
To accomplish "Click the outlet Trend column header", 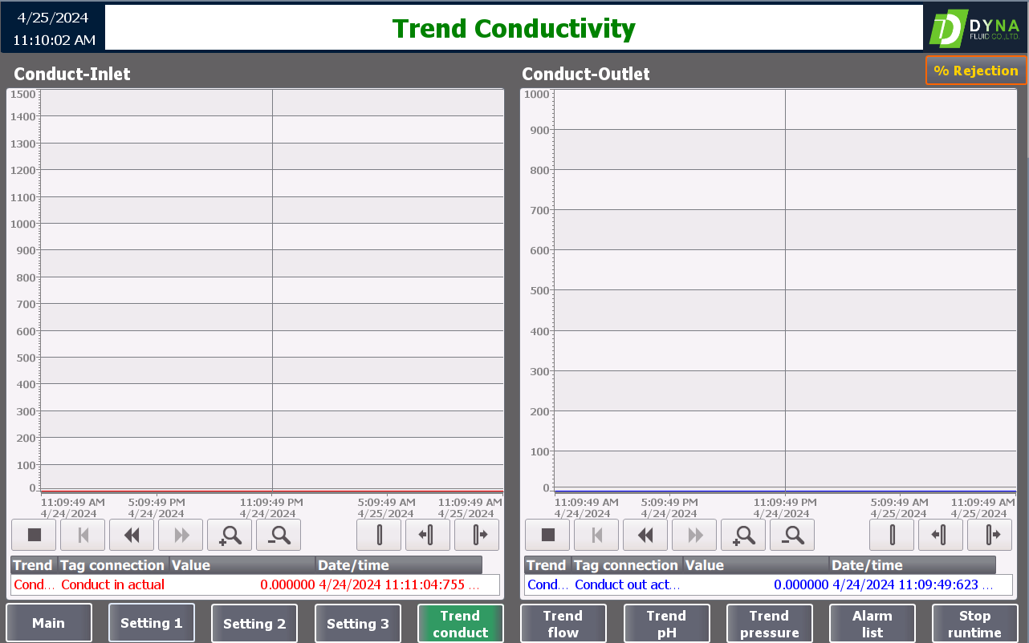I will tap(547, 565).
